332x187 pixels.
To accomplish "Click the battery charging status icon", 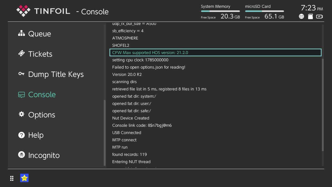I will pos(320,17).
